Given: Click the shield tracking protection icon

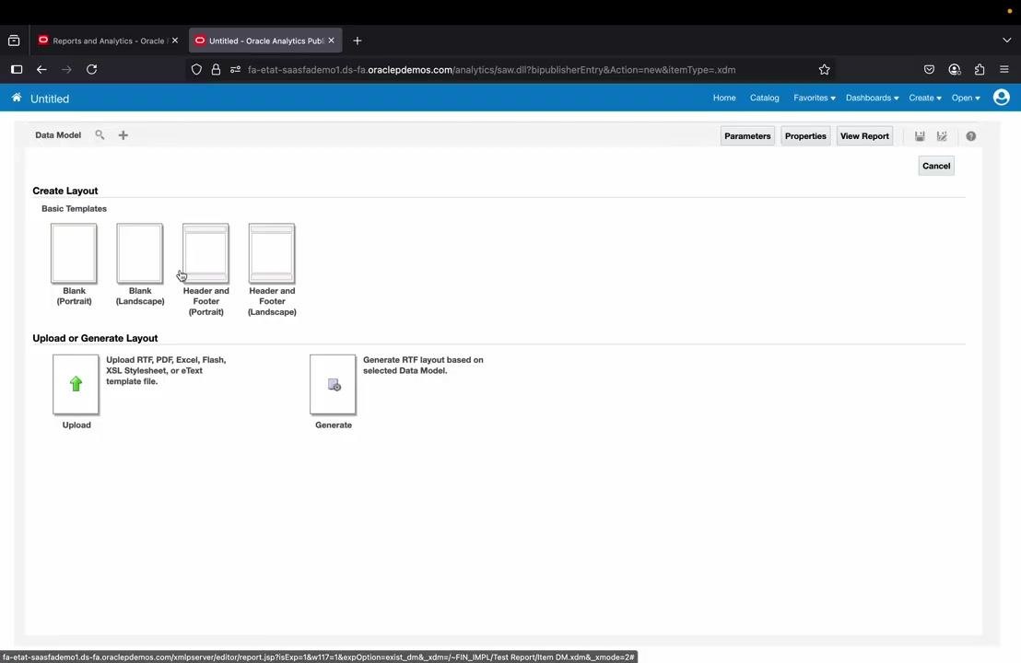Looking at the screenshot, I should pos(196,70).
